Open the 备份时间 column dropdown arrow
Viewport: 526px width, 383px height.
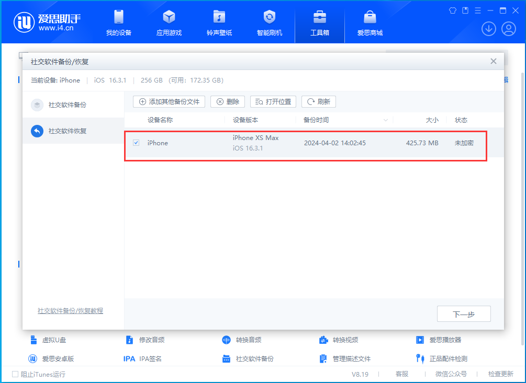coord(386,120)
